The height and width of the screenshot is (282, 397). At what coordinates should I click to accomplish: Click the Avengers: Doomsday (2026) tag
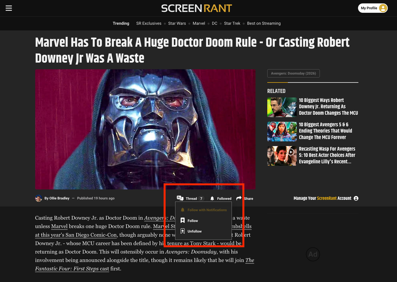click(x=293, y=73)
